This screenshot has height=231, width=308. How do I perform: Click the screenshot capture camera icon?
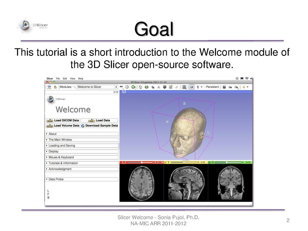click(x=224, y=87)
